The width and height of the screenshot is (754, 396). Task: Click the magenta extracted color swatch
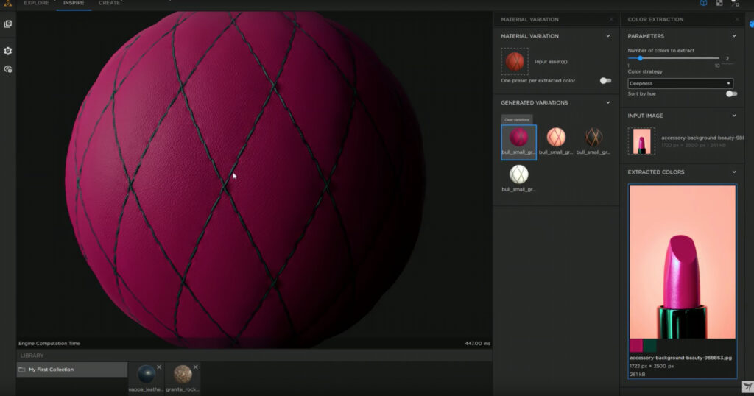[635, 345]
